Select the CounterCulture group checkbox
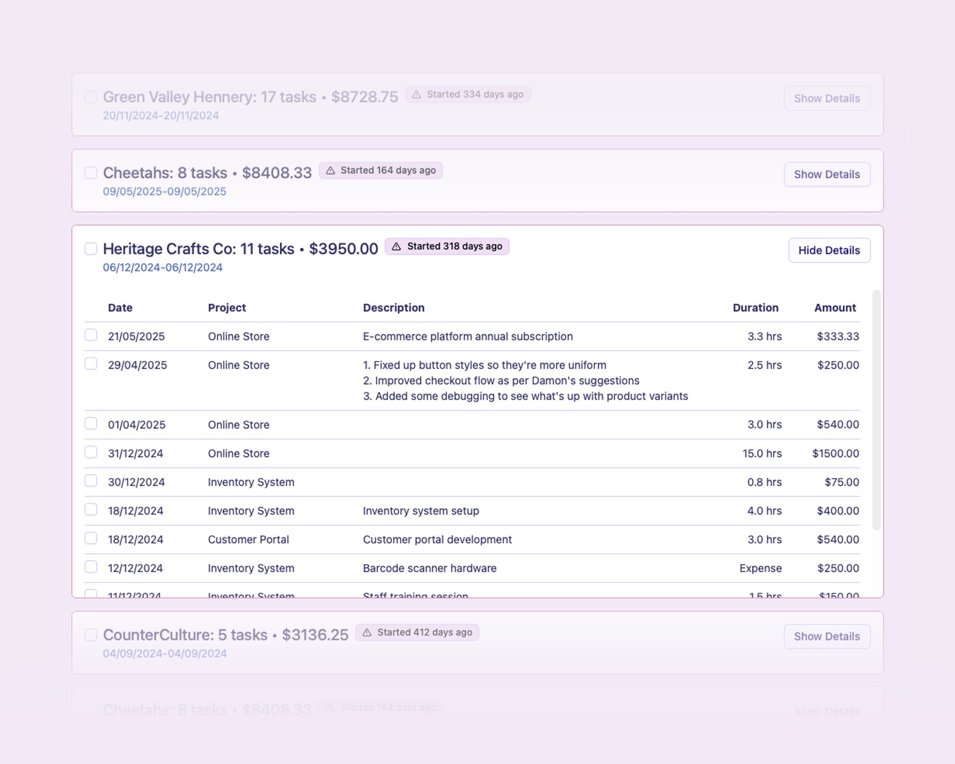Image resolution: width=955 pixels, height=764 pixels. click(91, 635)
